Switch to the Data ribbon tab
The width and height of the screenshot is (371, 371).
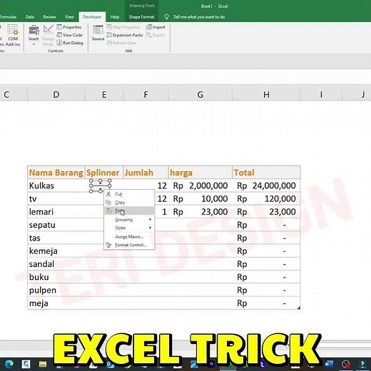29,16
